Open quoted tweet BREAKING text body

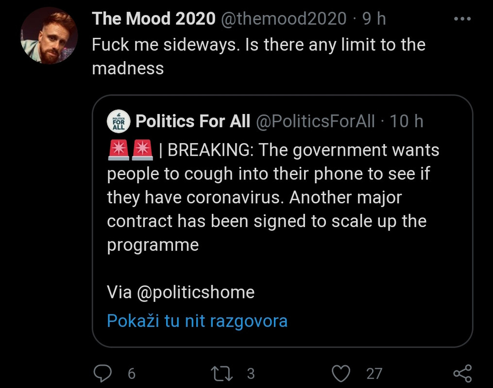[x=273, y=197]
